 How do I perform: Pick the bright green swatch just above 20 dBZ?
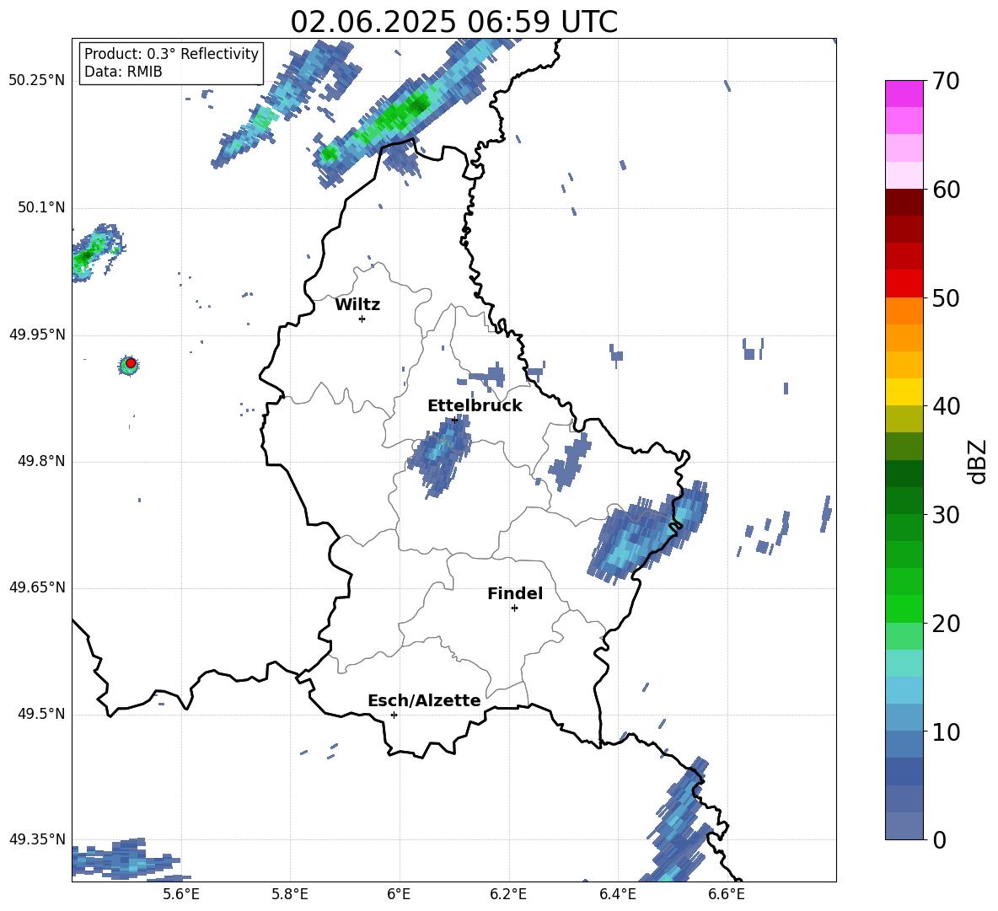click(x=904, y=608)
